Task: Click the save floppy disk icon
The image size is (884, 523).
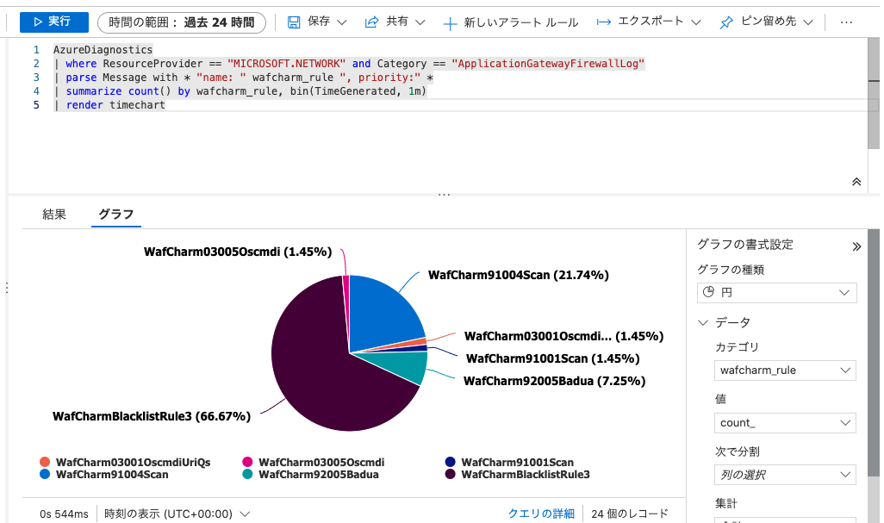Action: point(294,22)
